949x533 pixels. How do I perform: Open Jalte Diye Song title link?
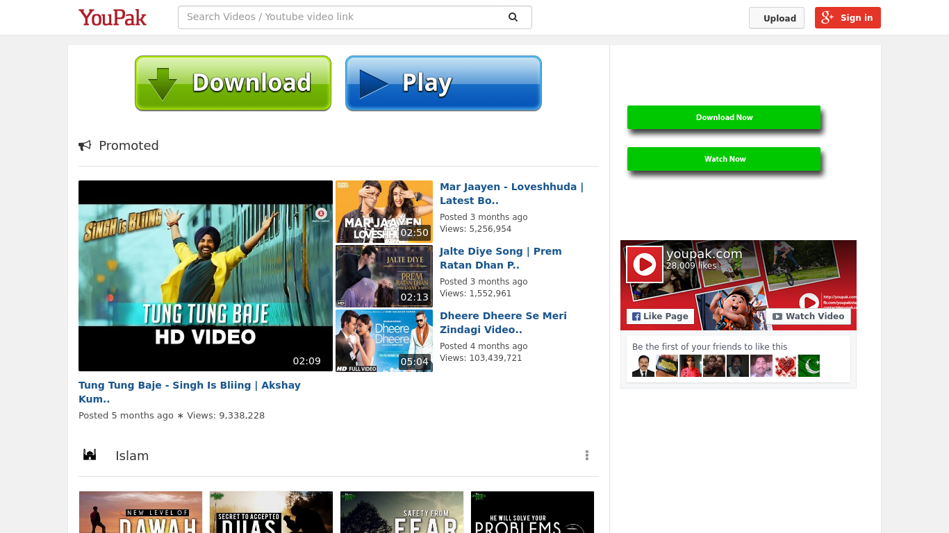(x=501, y=258)
